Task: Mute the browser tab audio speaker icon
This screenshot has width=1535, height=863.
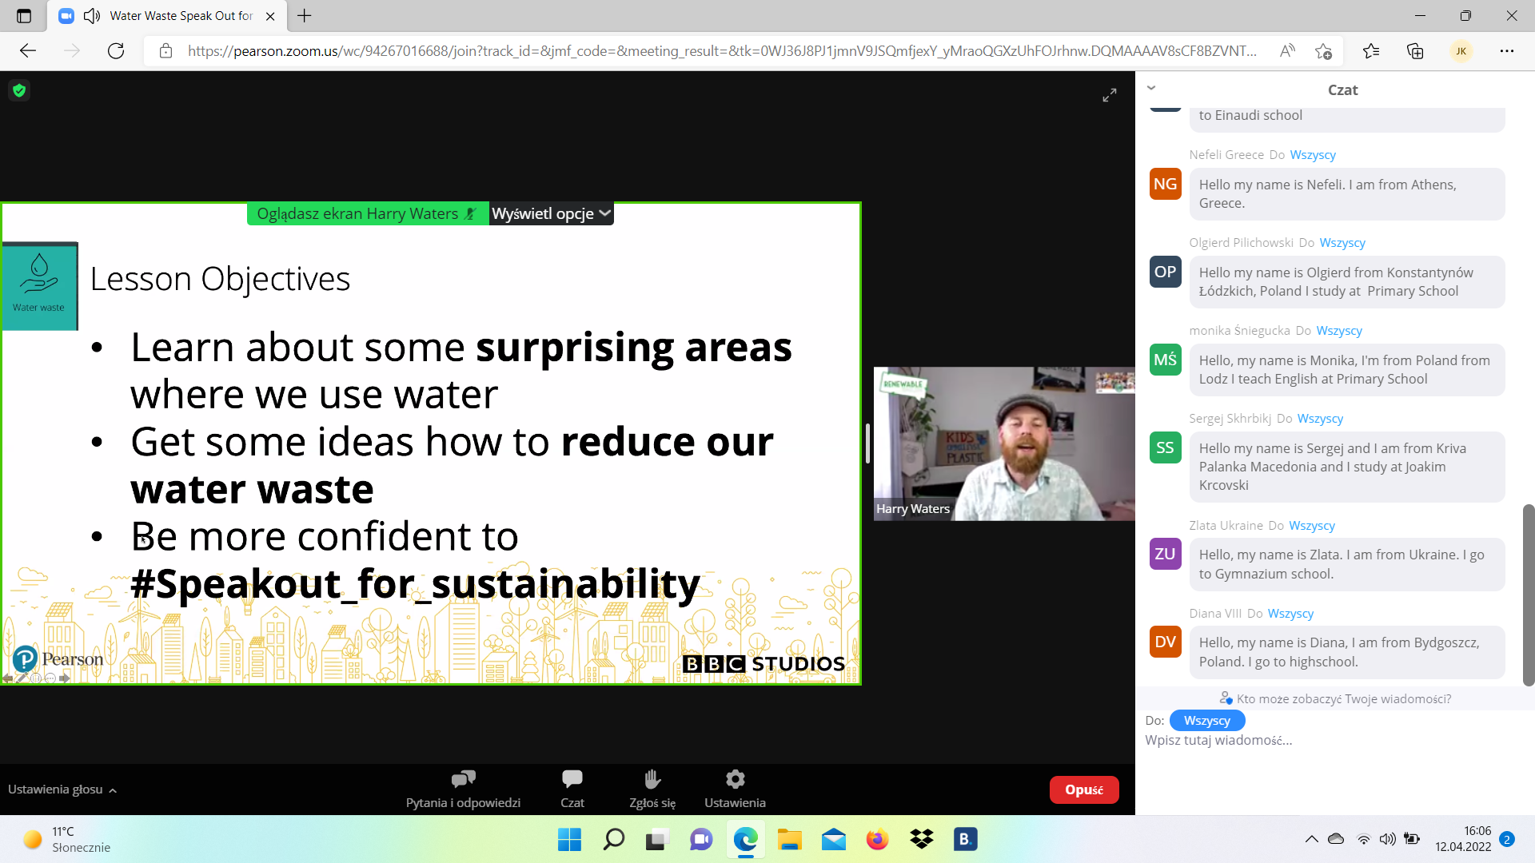Action: click(92, 16)
